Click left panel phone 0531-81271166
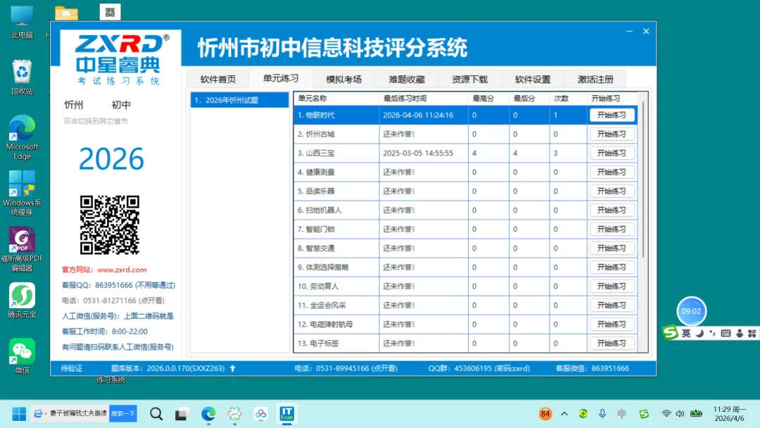Image resolution: width=760 pixels, height=428 pixels. pos(113,301)
